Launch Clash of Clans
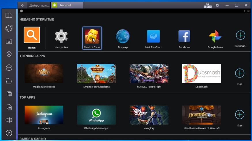252x141 pixels. (92, 36)
